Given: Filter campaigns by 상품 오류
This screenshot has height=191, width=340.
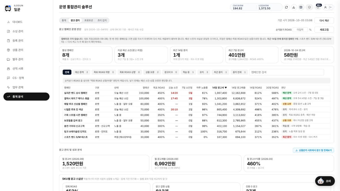Looking at the screenshot, I should tap(152, 72).
